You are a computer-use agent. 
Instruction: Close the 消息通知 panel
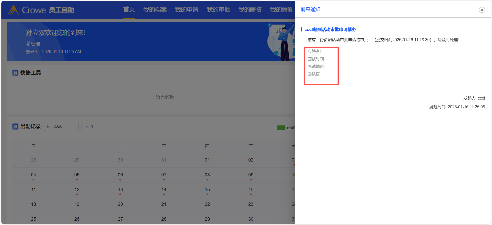click(x=482, y=10)
